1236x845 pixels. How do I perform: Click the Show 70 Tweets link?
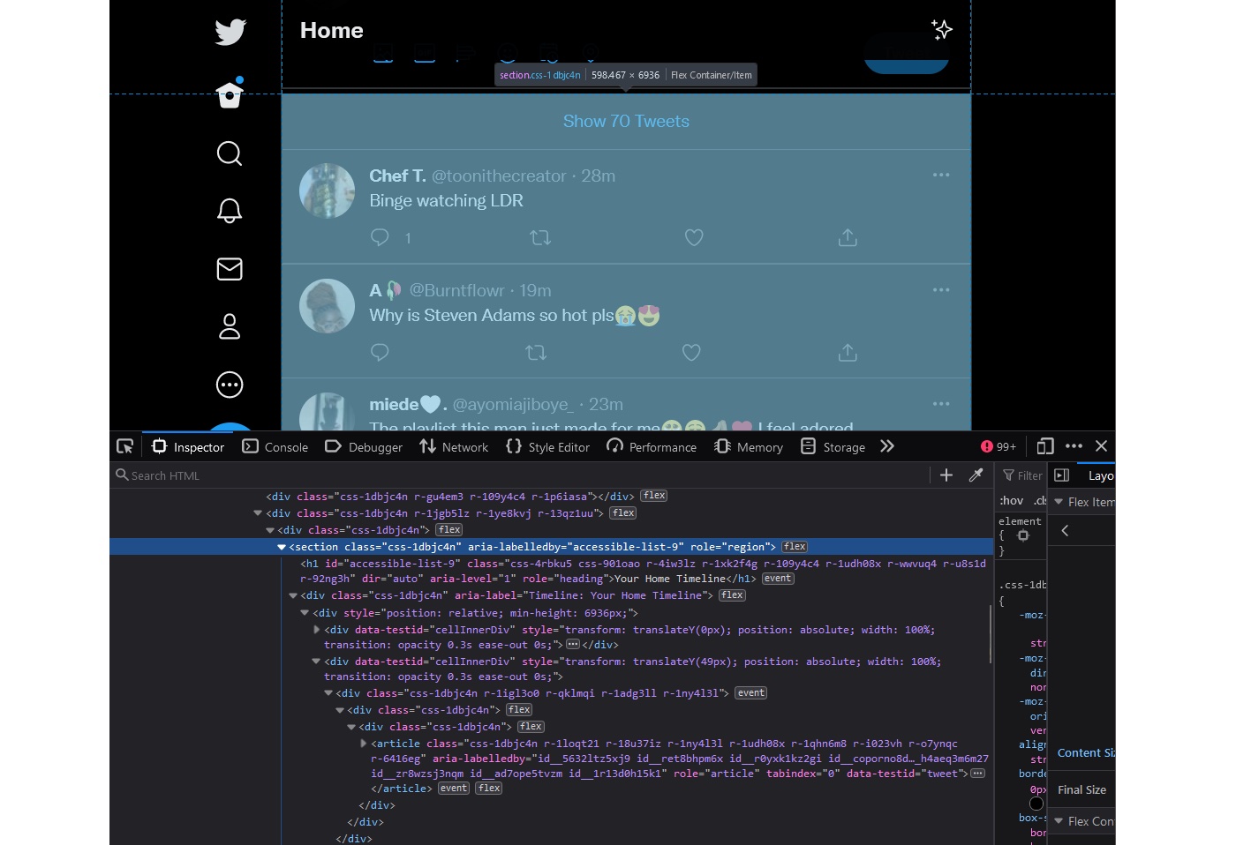pyautogui.click(x=626, y=121)
